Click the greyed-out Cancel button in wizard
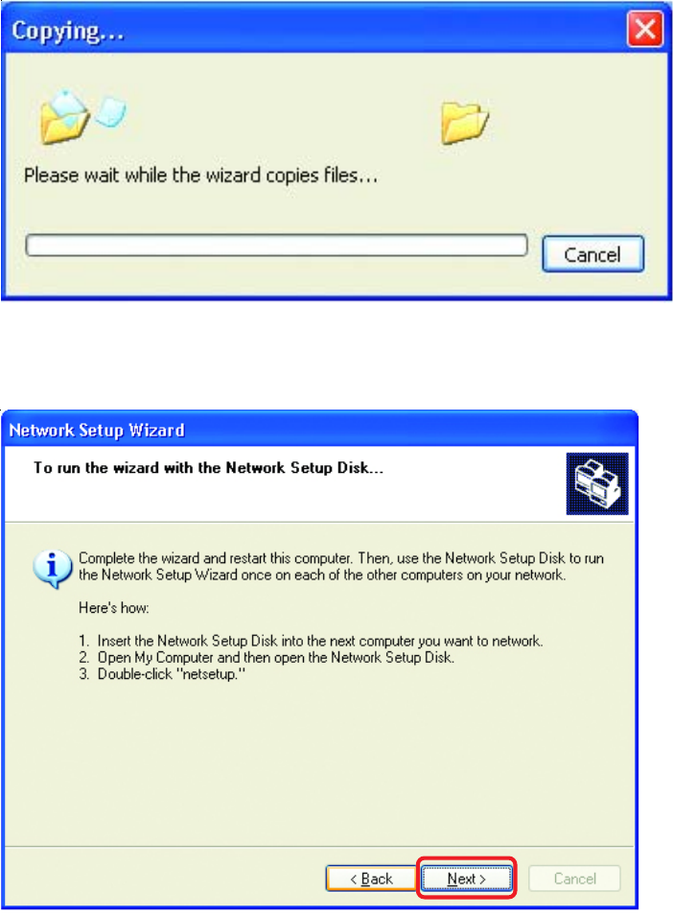673x916 pixels. click(574, 878)
